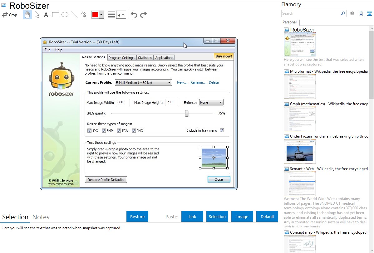Undo the last edit
The width and height of the screenshot is (374, 253).
pyautogui.click(x=134, y=15)
